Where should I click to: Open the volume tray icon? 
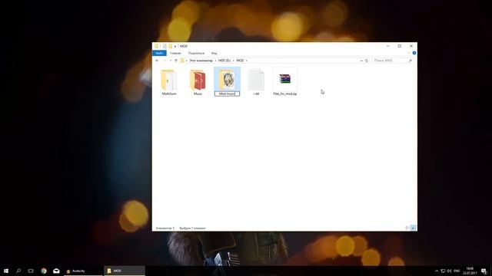click(449, 271)
